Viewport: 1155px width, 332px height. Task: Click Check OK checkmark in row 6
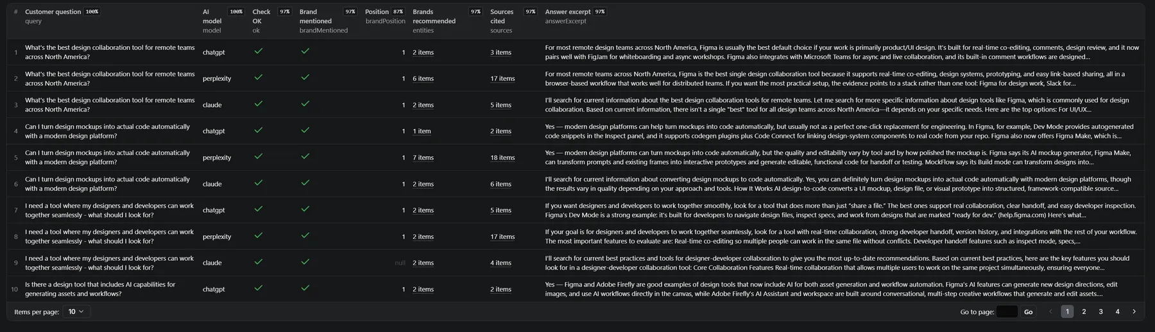click(x=259, y=182)
